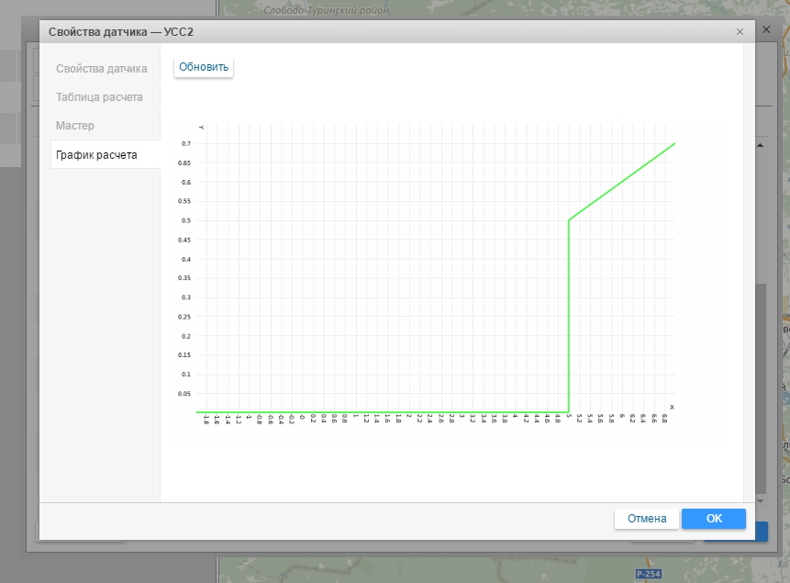790x583 pixels.
Task: Click scroll-up arrow in background panel
Action: coord(760,145)
